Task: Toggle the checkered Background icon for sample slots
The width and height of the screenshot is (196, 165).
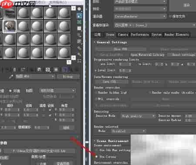Action: tap(79, 22)
